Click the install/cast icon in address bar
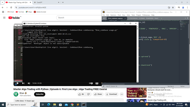 pyautogui.click(x=169, y=7)
